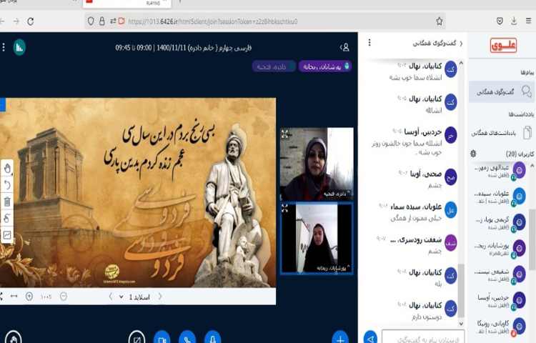The image size is (536, 343).
Task: Click the zoom out minus button
Action: pyautogui.click(x=64, y=296)
